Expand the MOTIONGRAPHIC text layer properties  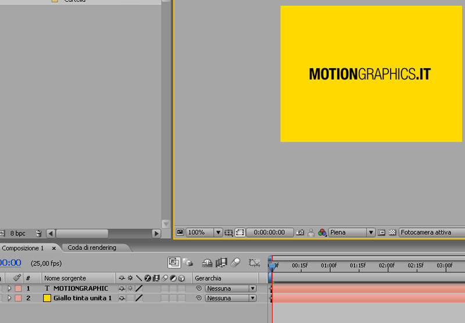point(9,288)
